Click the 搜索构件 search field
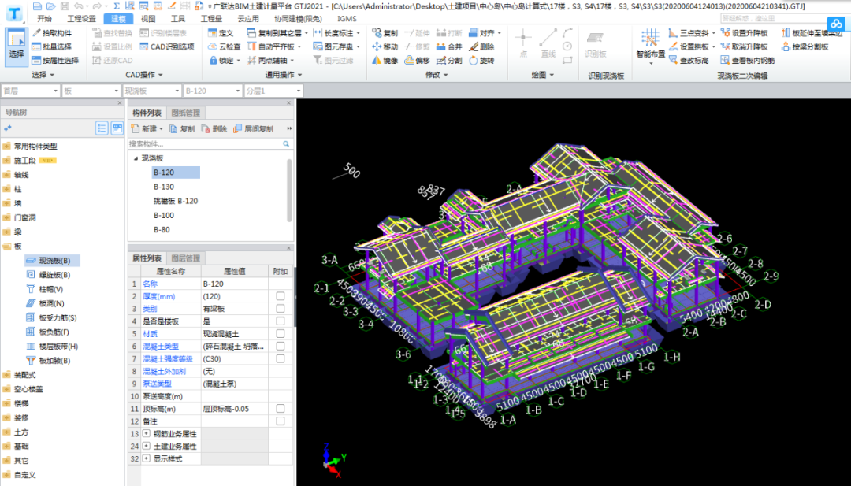 click(x=210, y=143)
